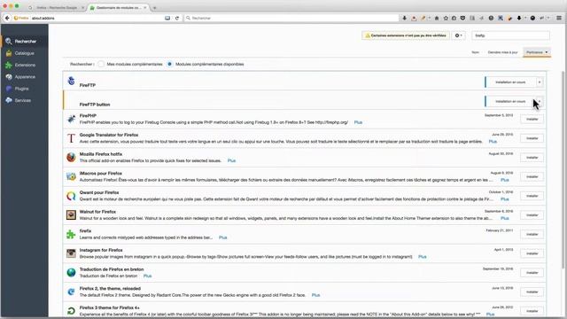567x319 pixels.
Task: Click the add-ons search field containing fireftp
Action: 510,35
